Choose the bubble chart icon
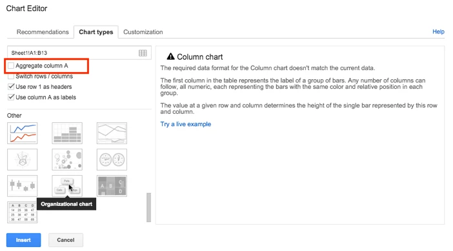This screenshot has height=251, width=453. tap(67, 160)
